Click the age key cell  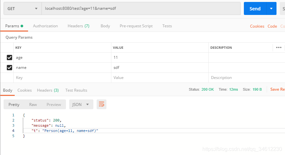tap(62, 58)
